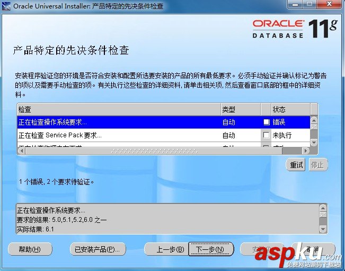Click horizontal scrollbar right arrow

[306, 151]
